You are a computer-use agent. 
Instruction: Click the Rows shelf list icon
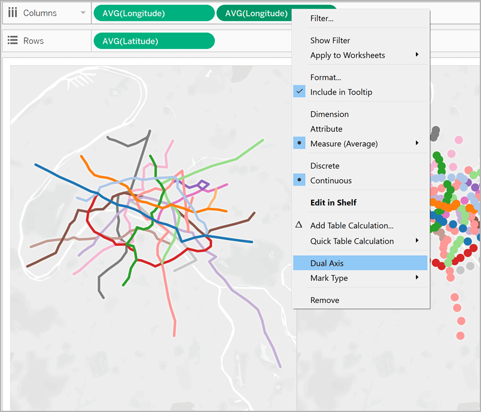(14, 40)
